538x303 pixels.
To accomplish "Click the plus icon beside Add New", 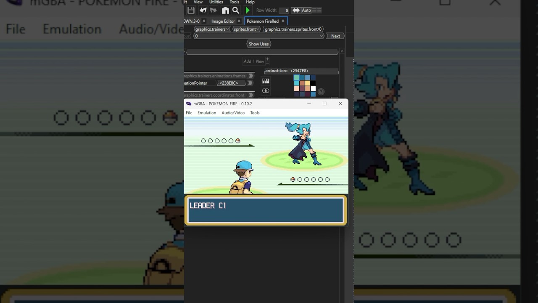I will pos(267,59).
